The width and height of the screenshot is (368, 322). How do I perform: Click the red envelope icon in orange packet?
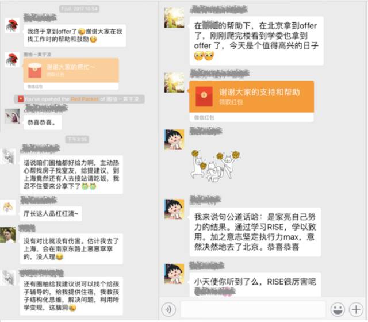[x=204, y=97]
